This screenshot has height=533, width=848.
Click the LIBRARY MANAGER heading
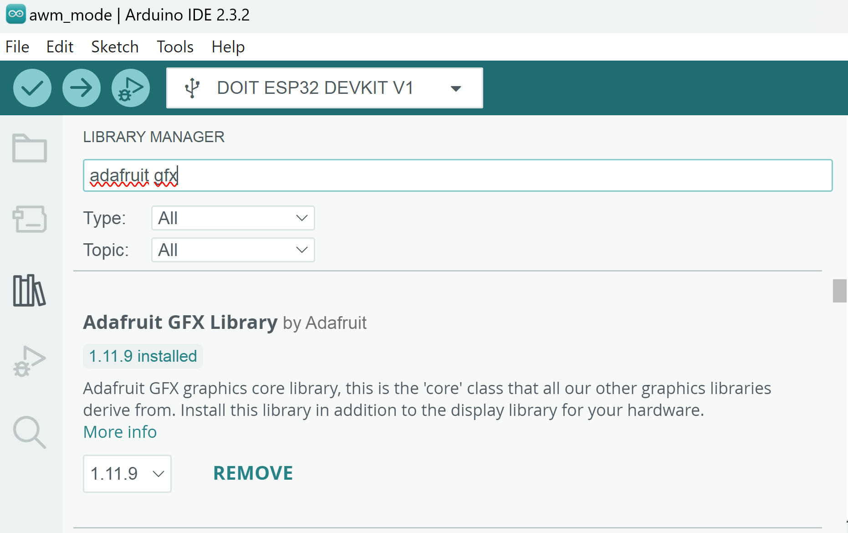[154, 137]
